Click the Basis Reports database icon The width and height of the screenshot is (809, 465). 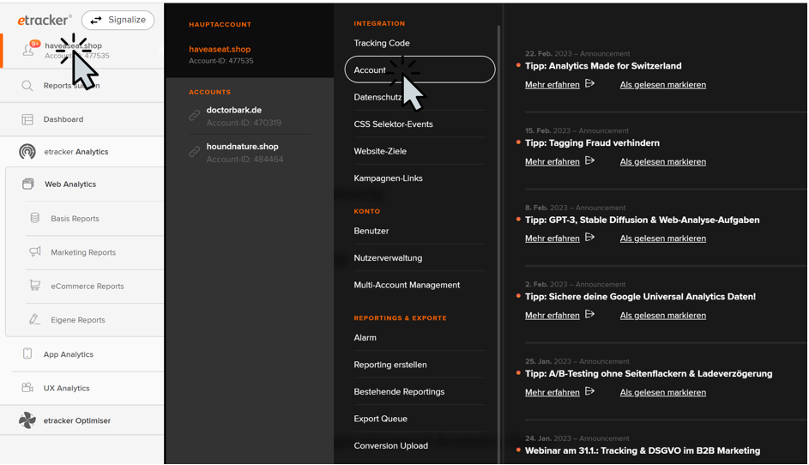pos(35,218)
